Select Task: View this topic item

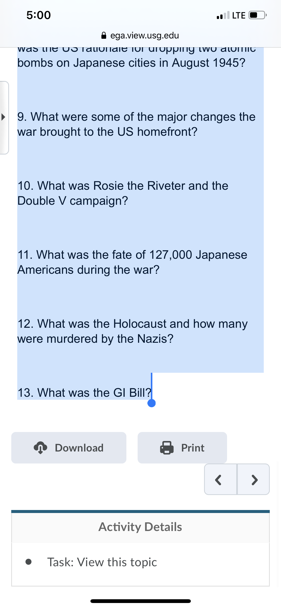(x=102, y=562)
